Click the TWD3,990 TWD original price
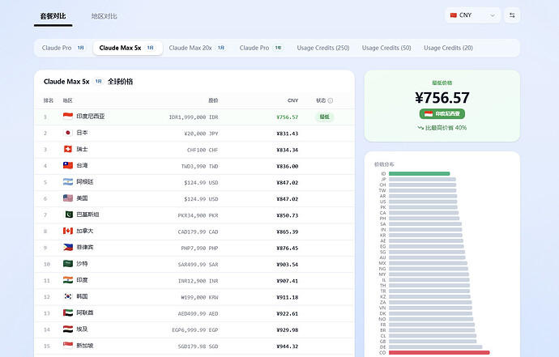 (x=199, y=167)
